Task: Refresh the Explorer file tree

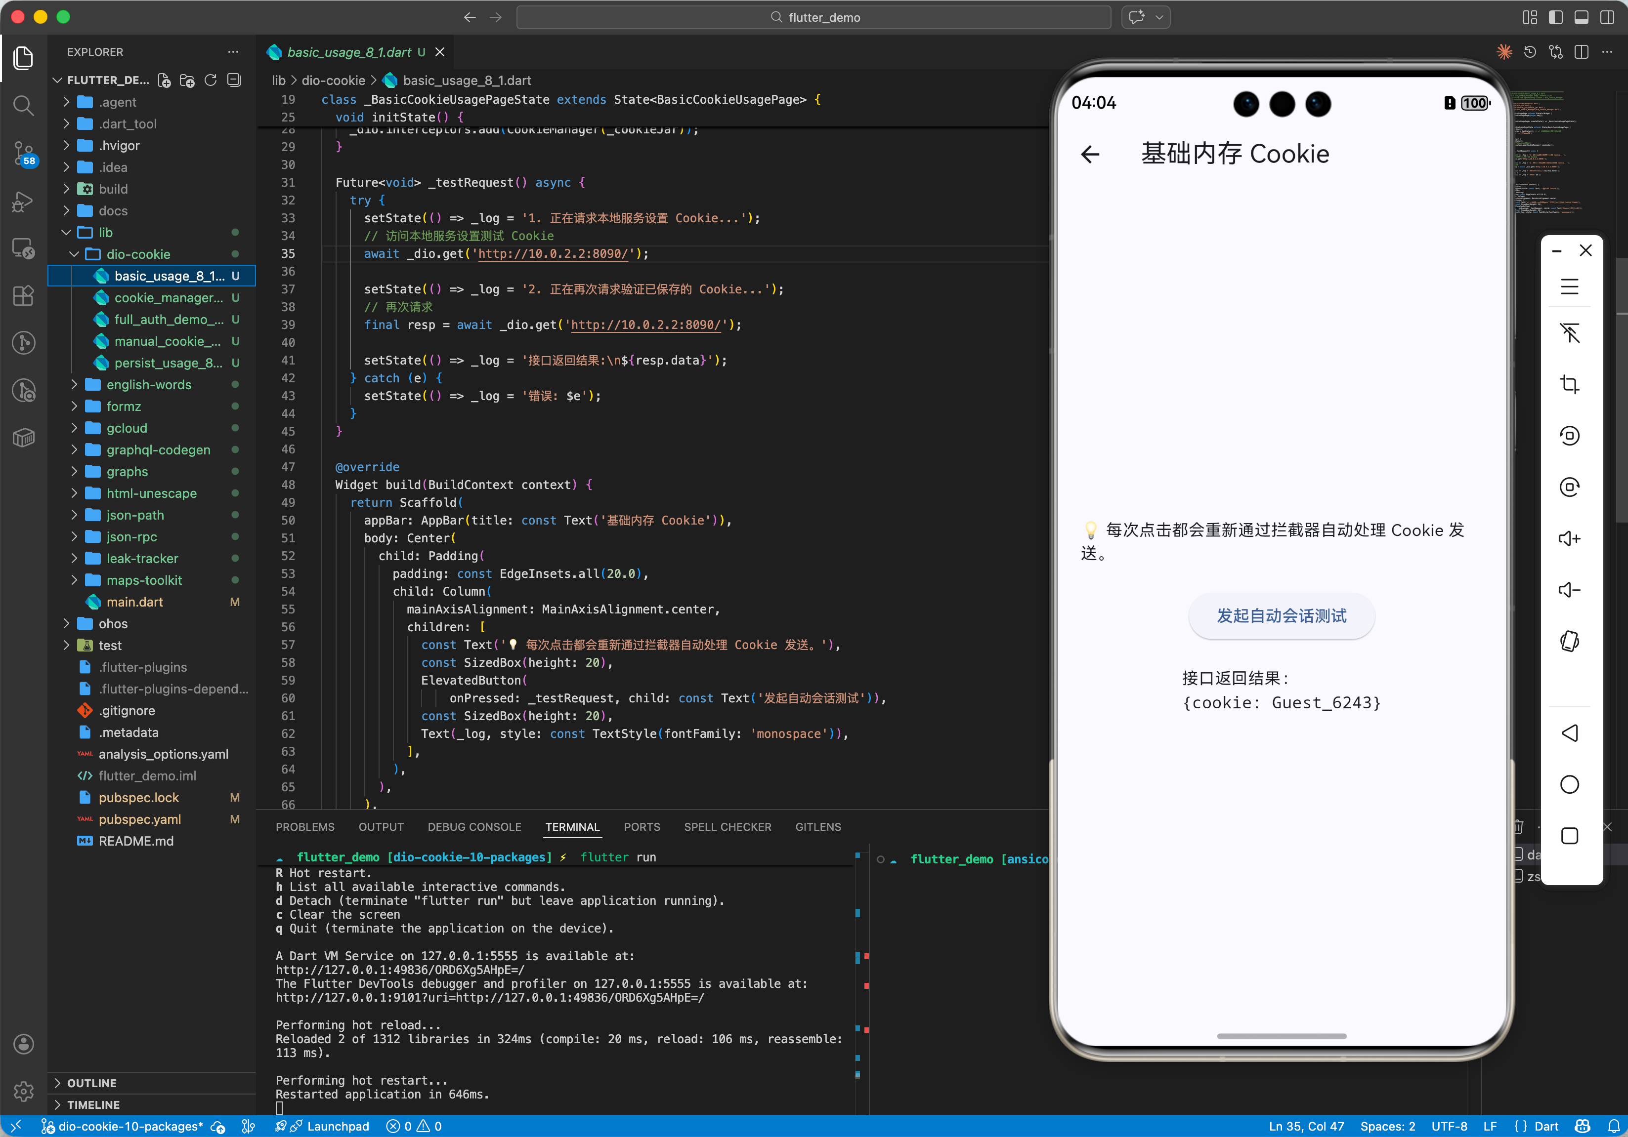Action: tap(211, 80)
